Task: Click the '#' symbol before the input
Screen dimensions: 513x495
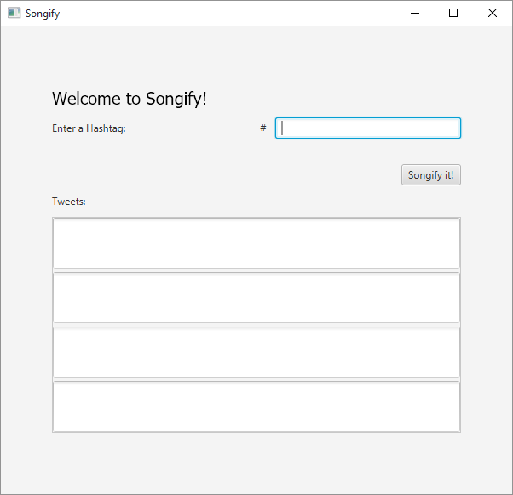Action: 263,128
